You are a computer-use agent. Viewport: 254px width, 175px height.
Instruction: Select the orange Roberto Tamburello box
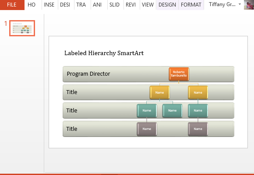(x=179, y=74)
